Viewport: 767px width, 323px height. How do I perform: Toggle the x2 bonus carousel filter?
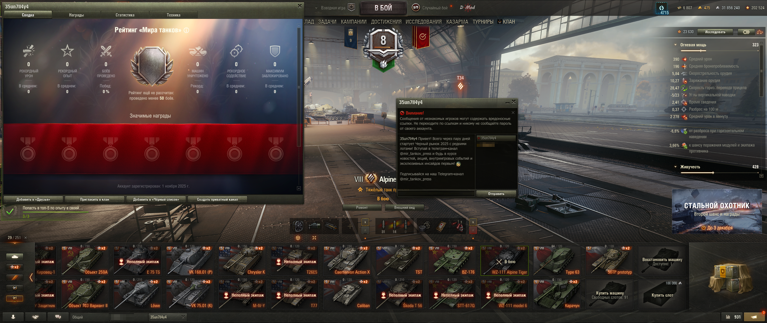click(x=15, y=267)
